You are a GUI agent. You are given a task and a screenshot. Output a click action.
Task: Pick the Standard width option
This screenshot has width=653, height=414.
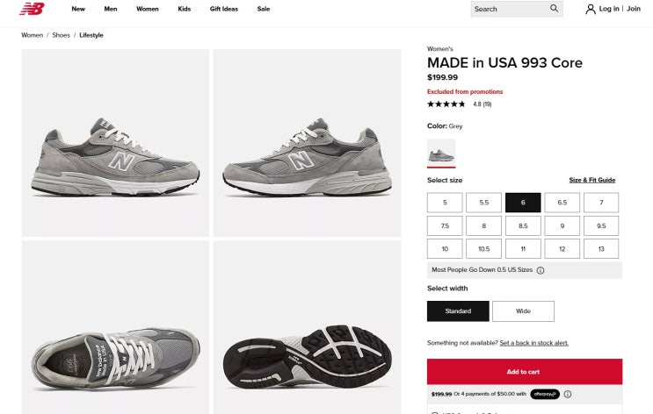458,310
